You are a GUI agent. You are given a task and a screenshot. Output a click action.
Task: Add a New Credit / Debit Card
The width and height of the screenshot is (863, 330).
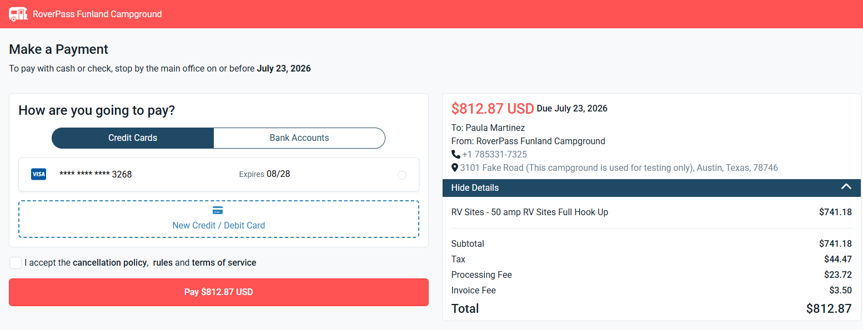click(219, 219)
